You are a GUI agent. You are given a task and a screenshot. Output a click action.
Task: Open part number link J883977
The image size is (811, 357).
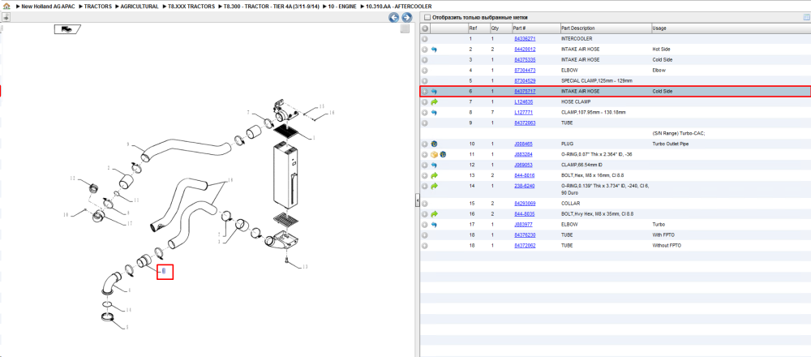coord(523,225)
